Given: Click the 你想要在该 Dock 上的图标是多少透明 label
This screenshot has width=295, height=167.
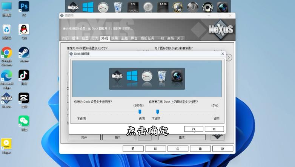Looking at the screenshot, I should click(x=173, y=102).
